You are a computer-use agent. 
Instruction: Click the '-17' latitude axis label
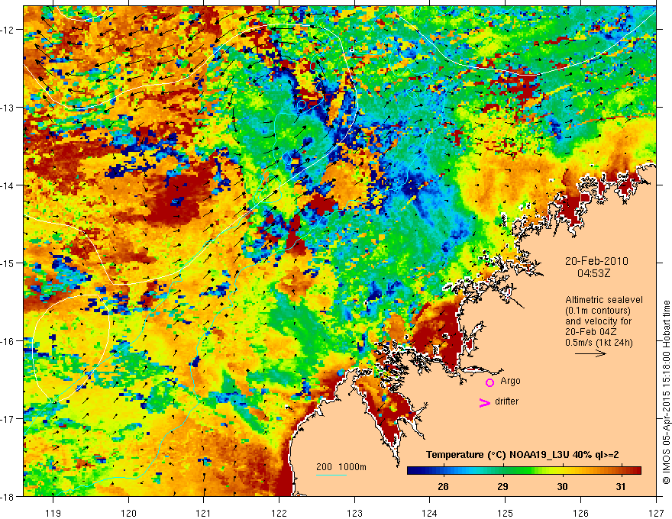coord(8,418)
